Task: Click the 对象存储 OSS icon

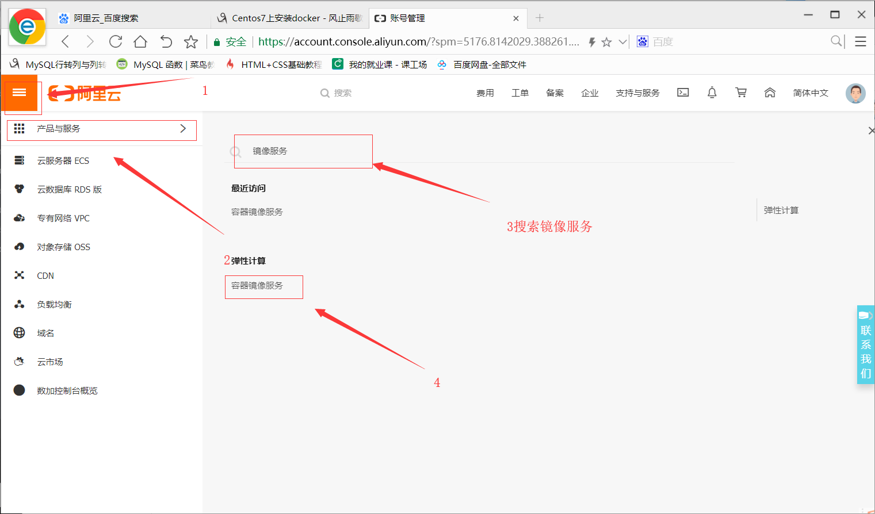Action: pyautogui.click(x=20, y=247)
